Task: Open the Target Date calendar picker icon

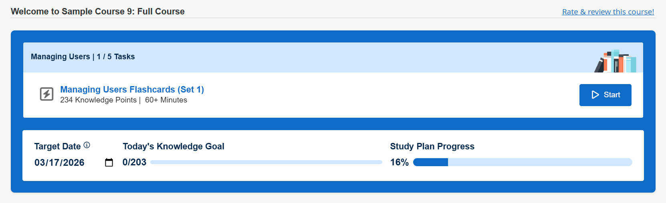Action: [109, 162]
